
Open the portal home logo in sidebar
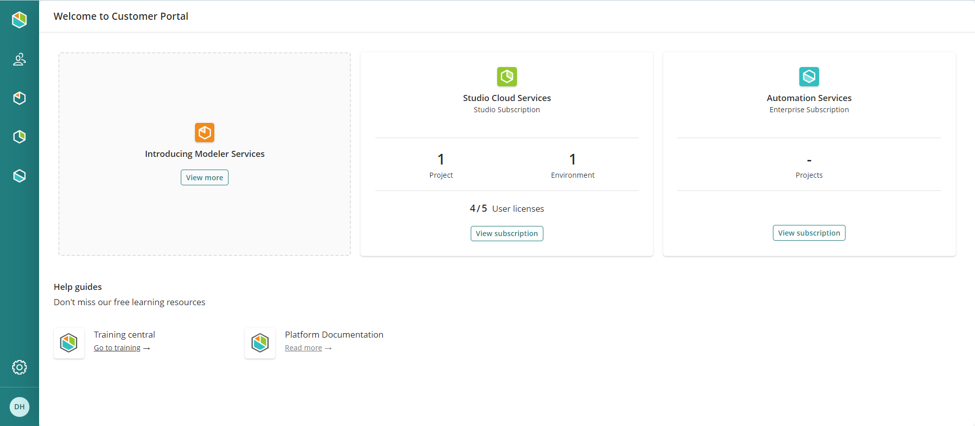19,20
